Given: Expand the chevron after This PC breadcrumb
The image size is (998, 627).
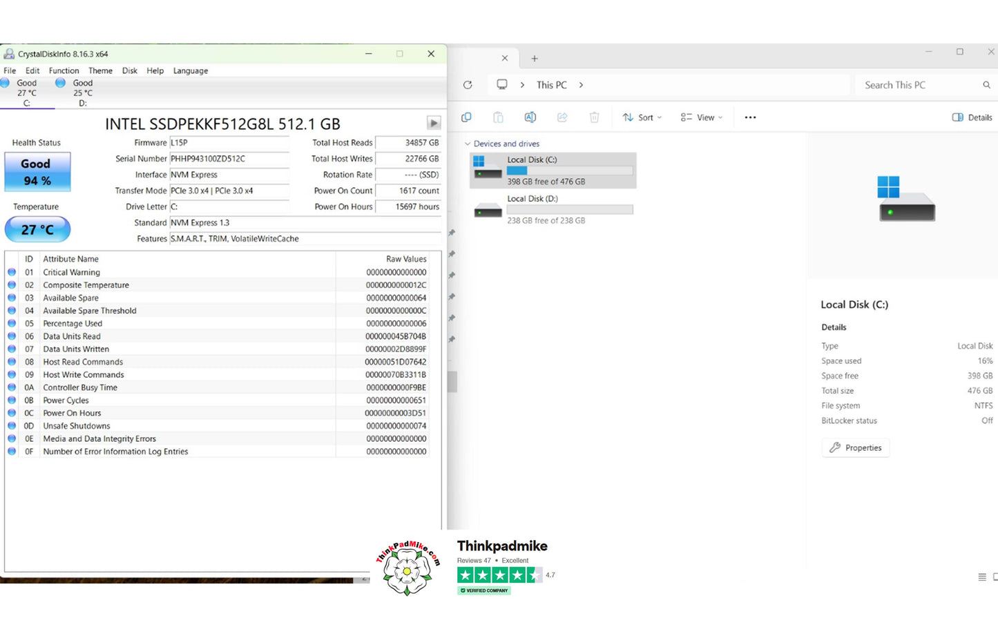Looking at the screenshot, I should [x=581, y=85].
